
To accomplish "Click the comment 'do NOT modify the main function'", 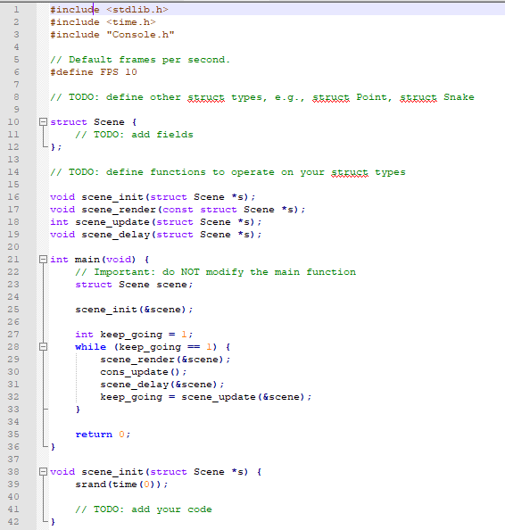I will [259, 272].
